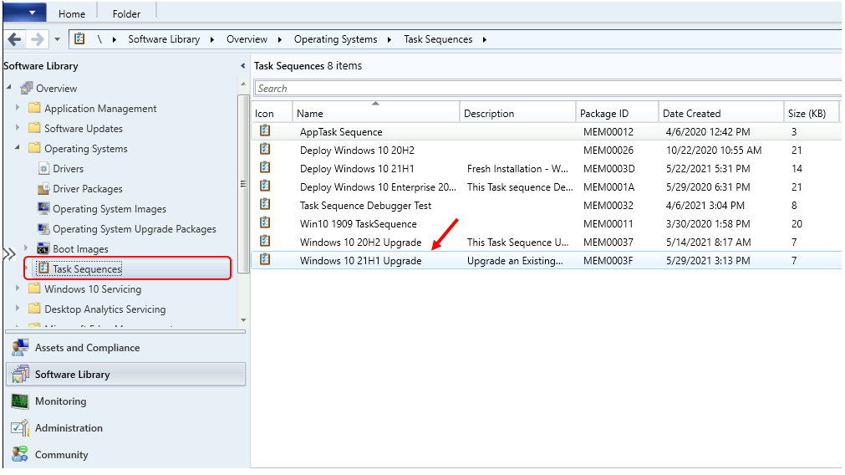Sort by the Package ID column
This screenshot has width=845, height=475.
pyautogui.click(x=617, y=113)
